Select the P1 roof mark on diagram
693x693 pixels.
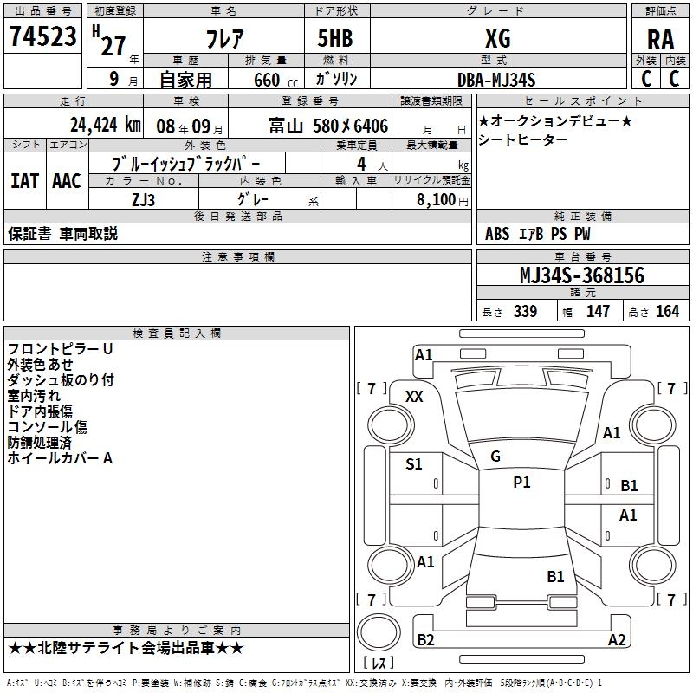click(x=521, y=483)
